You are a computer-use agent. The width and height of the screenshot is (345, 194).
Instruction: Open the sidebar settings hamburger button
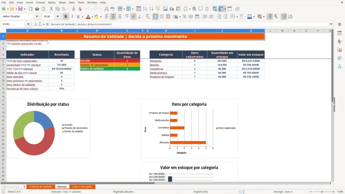pyautogui.click(x=340, y=24)
